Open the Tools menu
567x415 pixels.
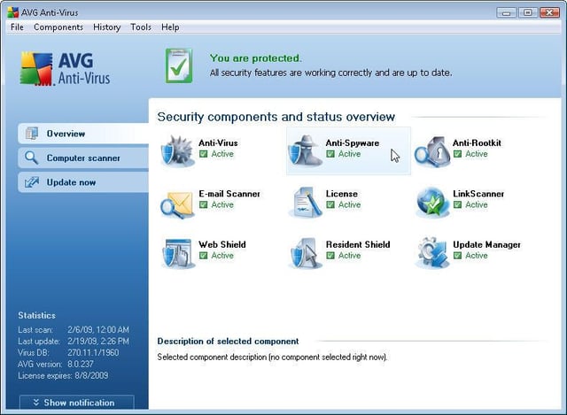click(141, 27)
